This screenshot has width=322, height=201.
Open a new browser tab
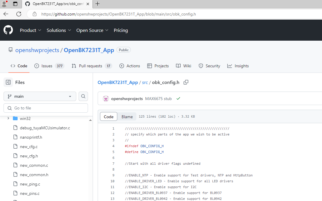pyautogui.click(x=98, y=4)
